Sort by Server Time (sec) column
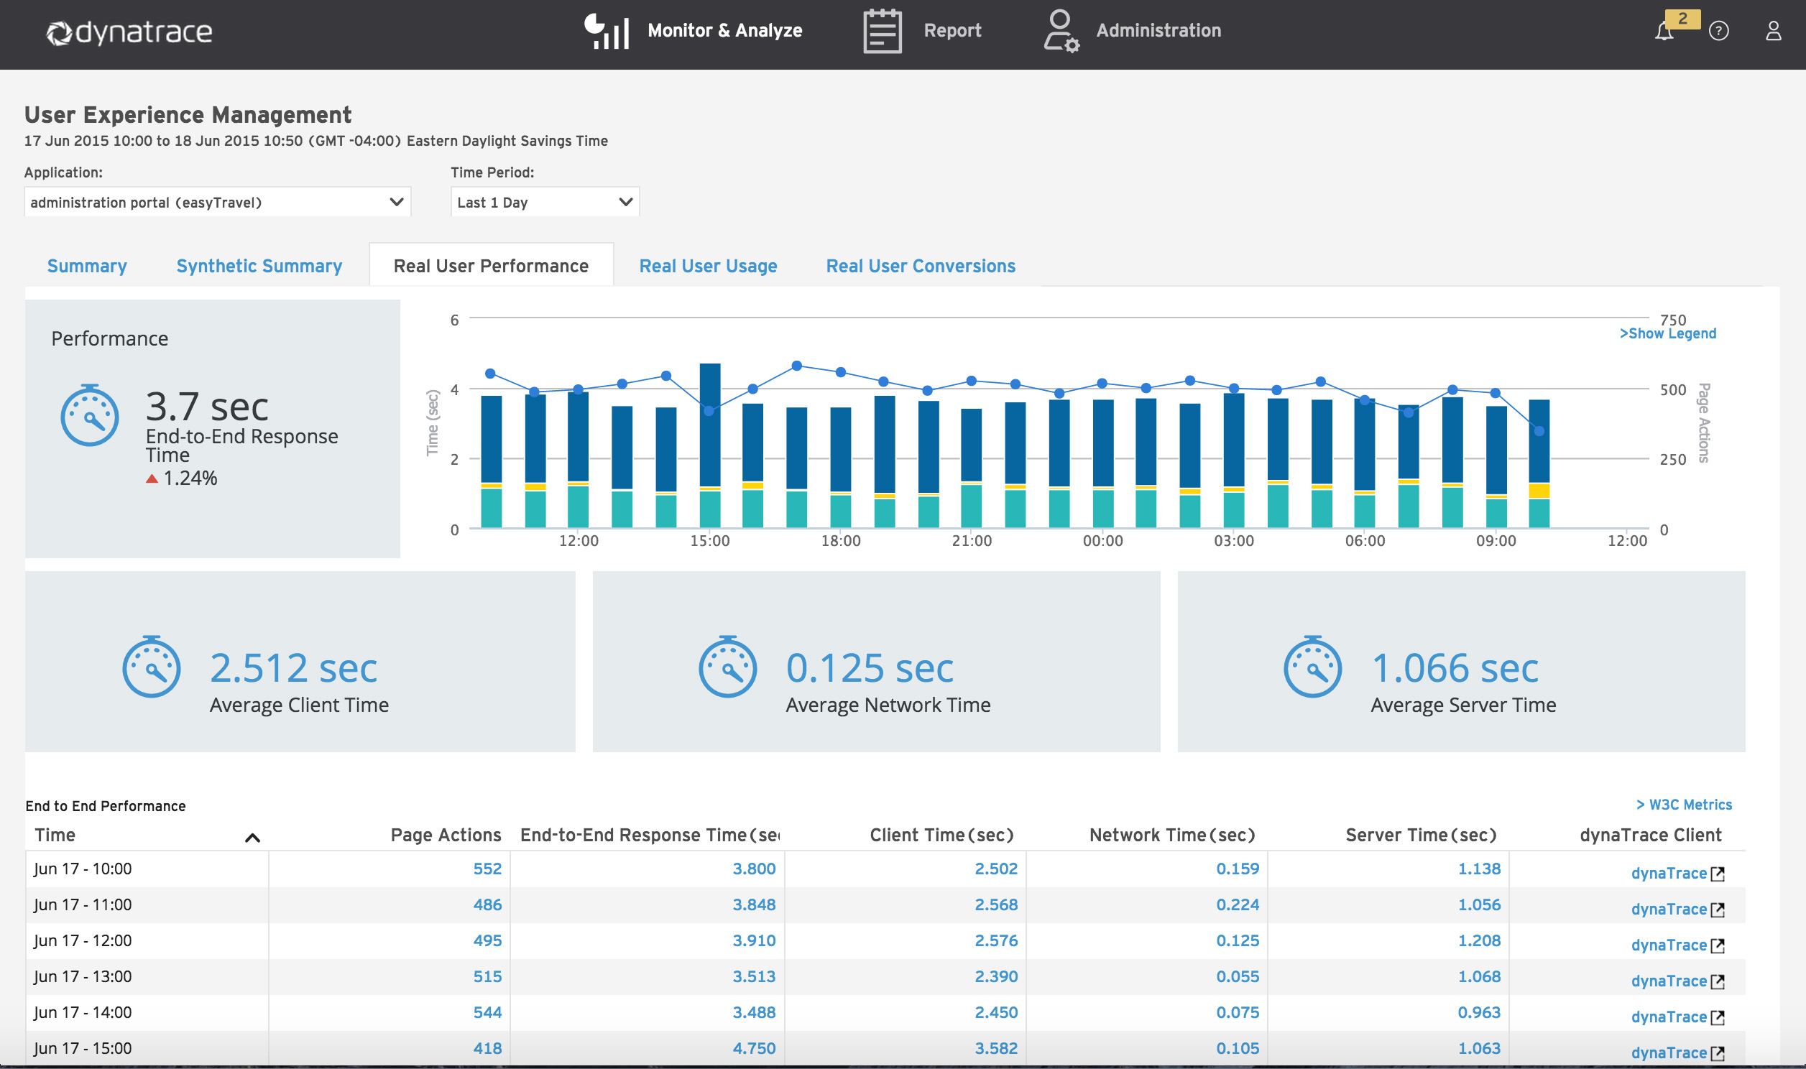 pos(1422,835)
